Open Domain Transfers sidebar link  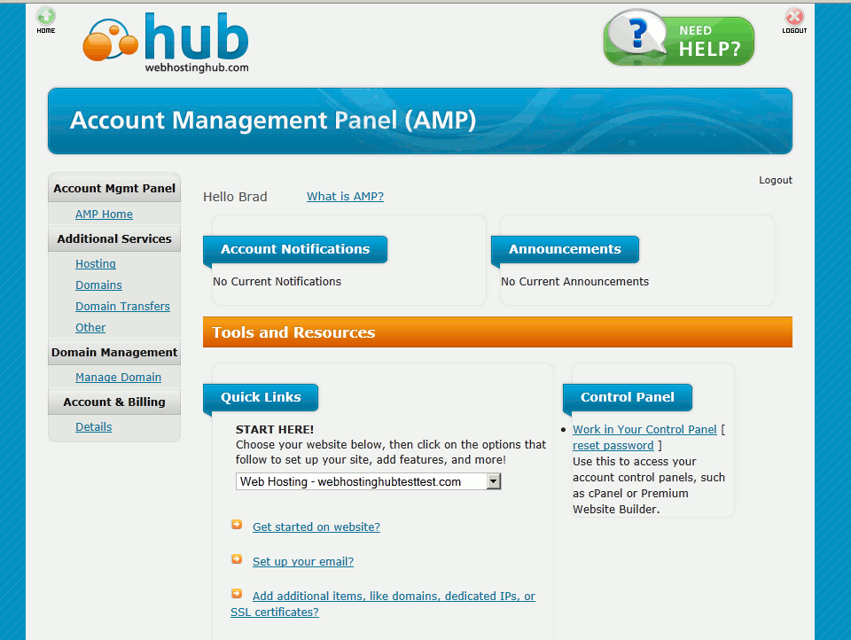point(122,307)
